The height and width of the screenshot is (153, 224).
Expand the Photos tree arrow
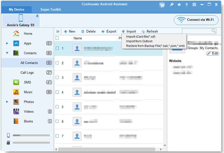coord(7,102)
